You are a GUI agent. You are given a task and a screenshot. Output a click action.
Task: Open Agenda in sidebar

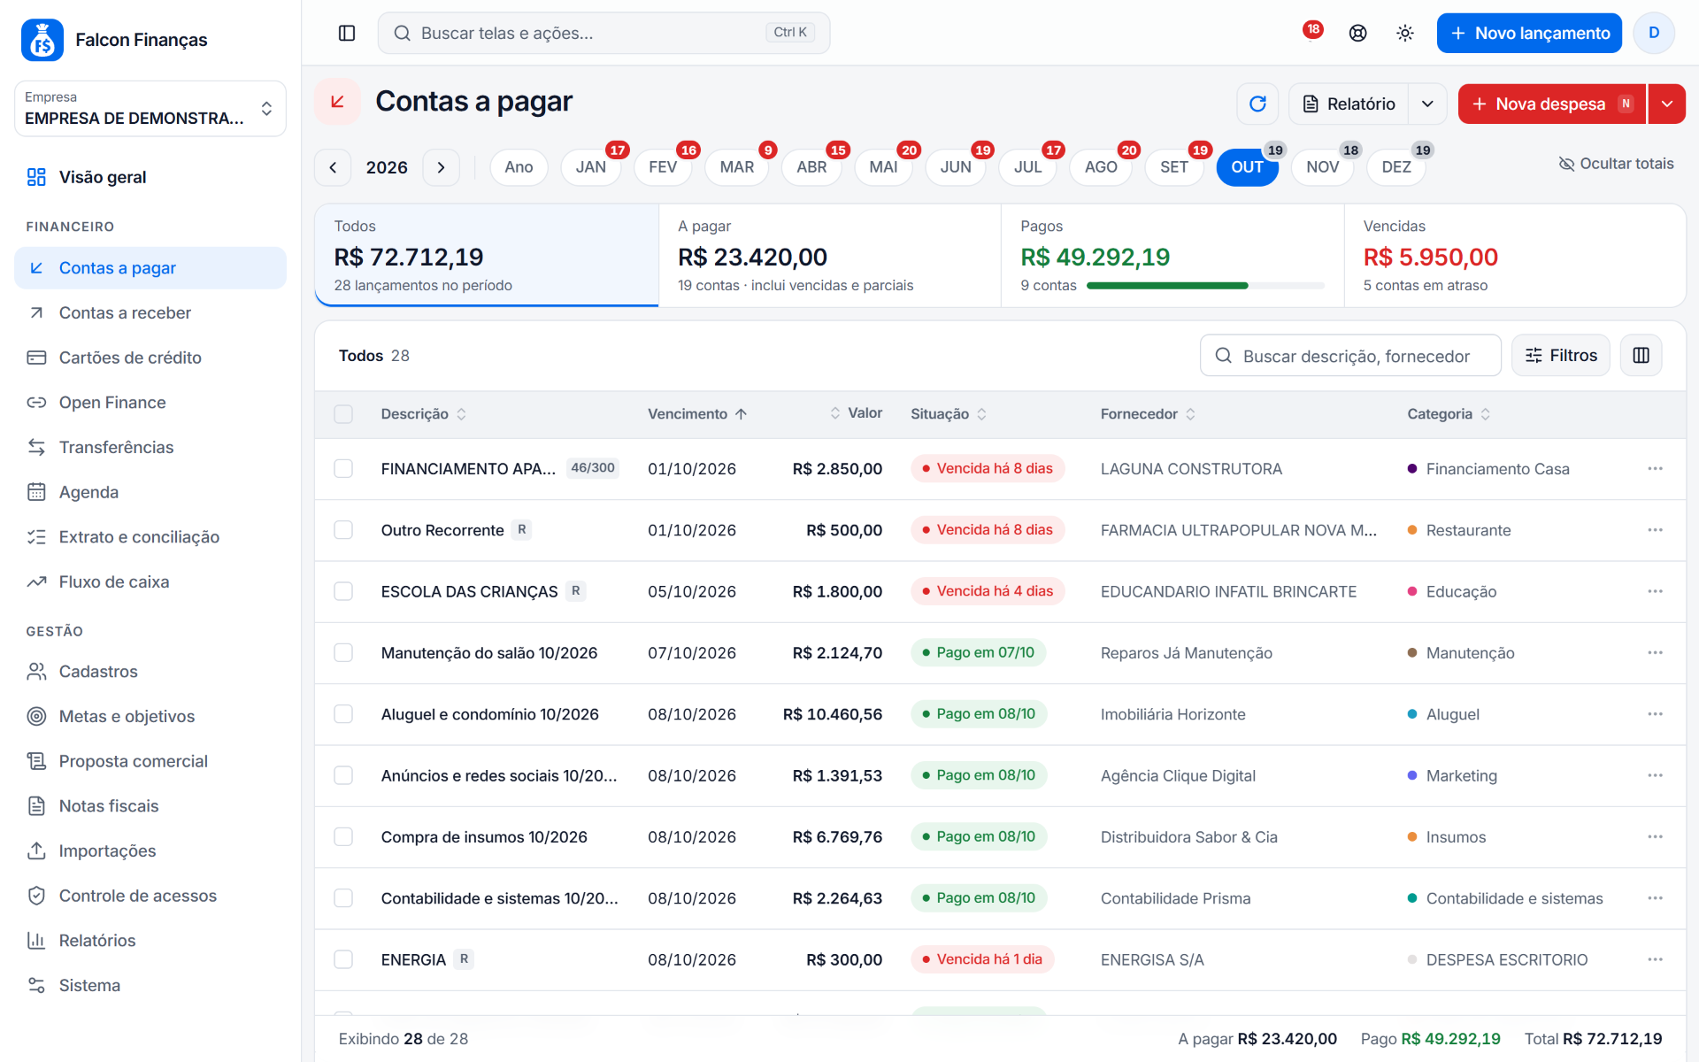coord(150,492)
